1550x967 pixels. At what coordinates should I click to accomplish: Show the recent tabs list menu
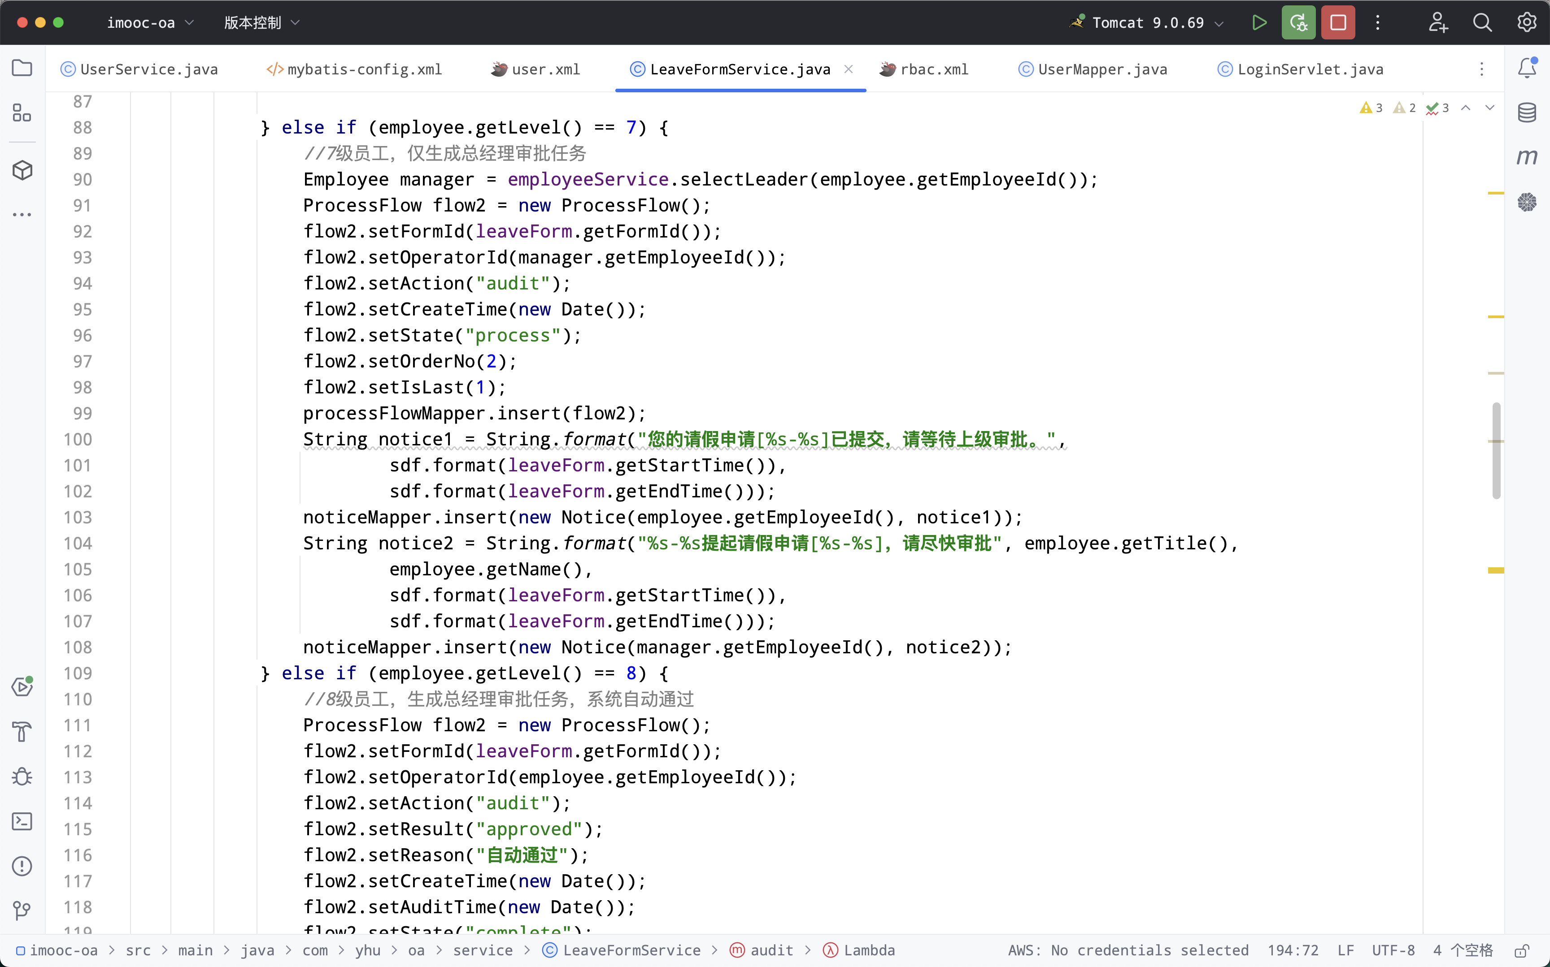pyautogui.click(x=1481, y=69)
